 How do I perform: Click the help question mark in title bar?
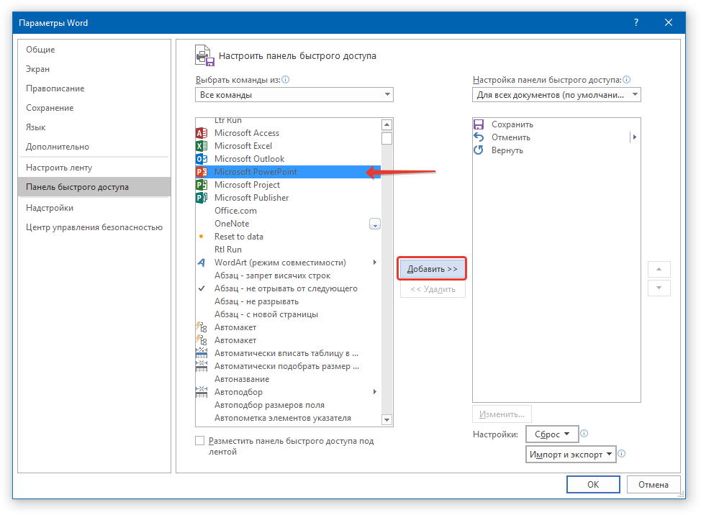pyautogui.click(x=636, y=23)
